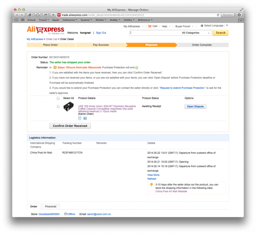The image size is (256, 234).
Task: Open the System bookmarks folder
Action: [x=86, y=20]
